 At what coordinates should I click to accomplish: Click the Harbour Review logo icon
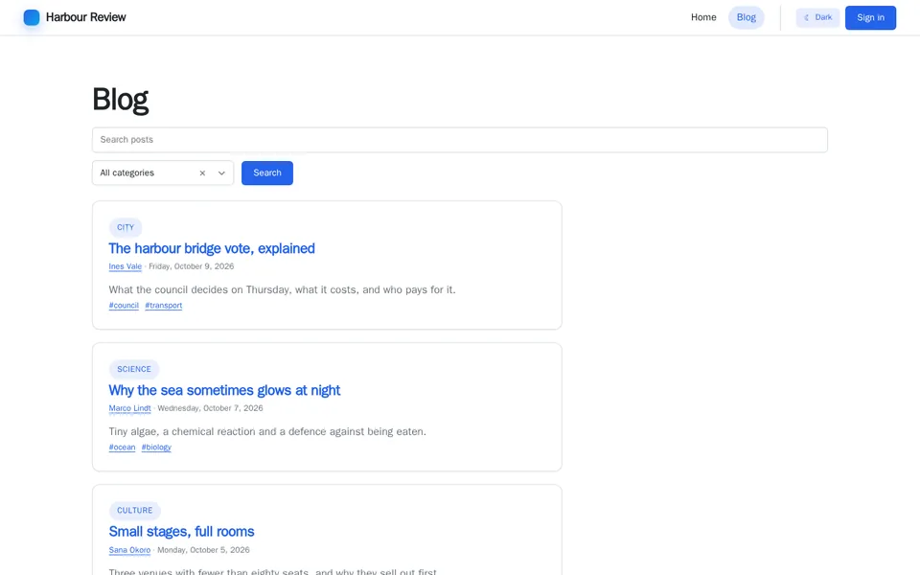[x=32, y=17]
